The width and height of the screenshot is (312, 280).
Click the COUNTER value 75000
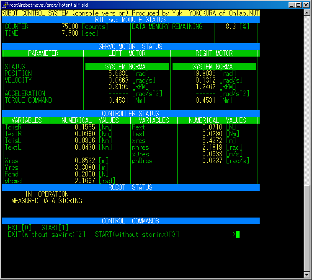point(70,26)
